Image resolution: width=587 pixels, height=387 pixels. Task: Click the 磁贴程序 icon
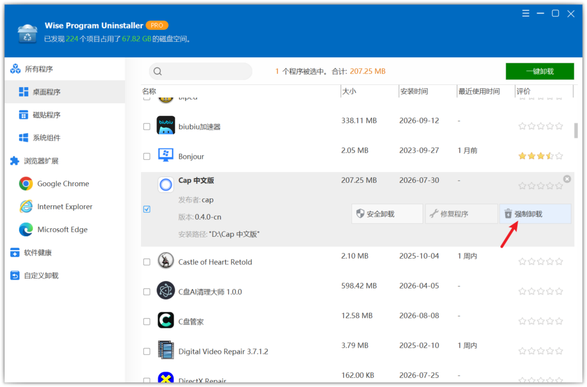[23, 115]
